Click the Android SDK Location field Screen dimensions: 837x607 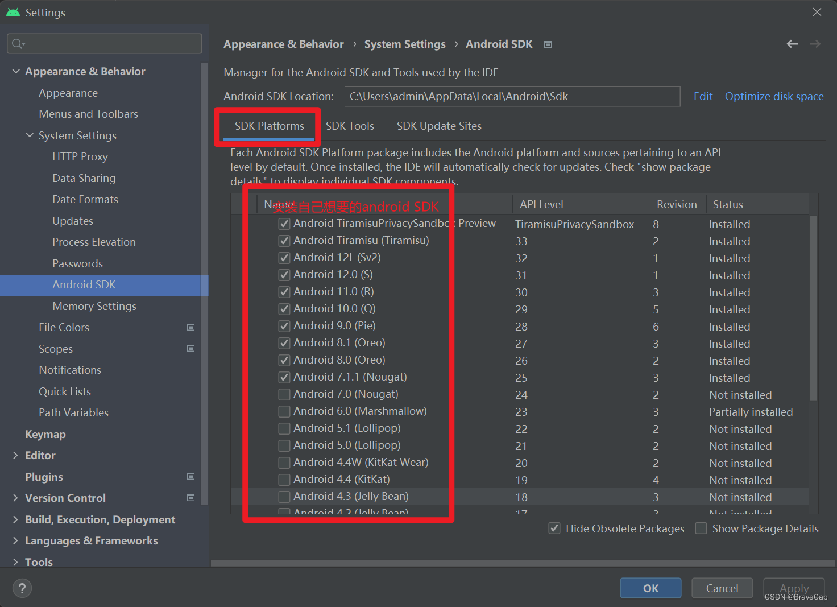pos(512,96)
